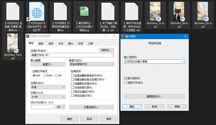The width and height of the screenshot is (216, 125).
Task: Open the 字典大小 dropdown showing 32 MB
Action: point(48,97)
